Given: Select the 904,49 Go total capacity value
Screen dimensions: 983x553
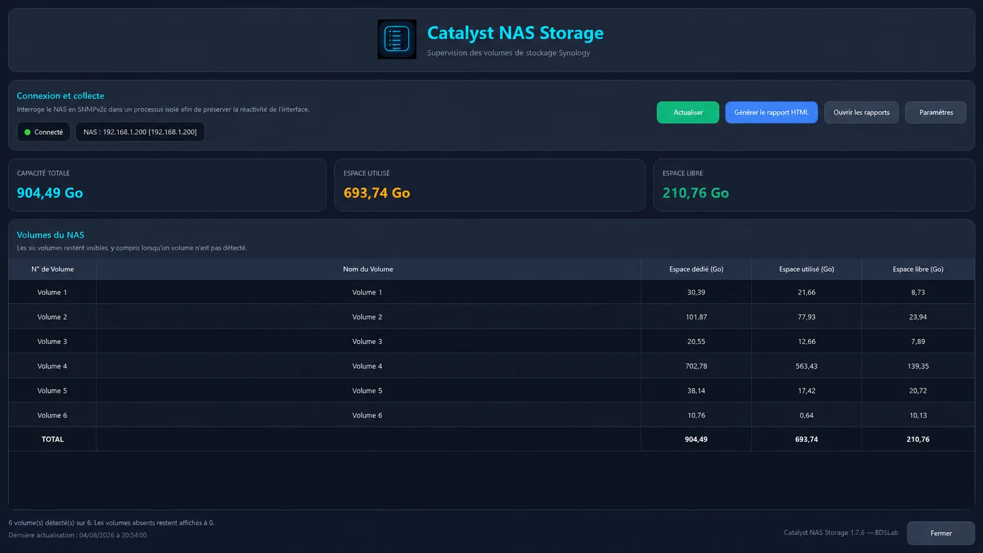Looking at the screenshot, I should [50, 193].
